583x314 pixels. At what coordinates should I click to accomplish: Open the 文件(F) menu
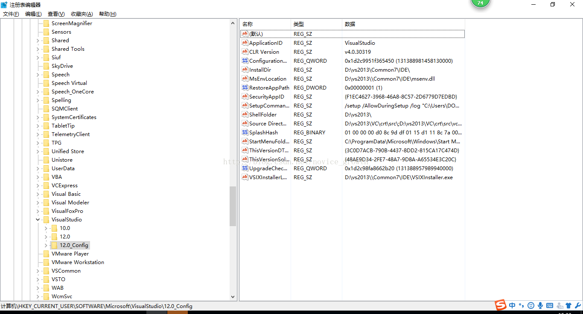(x=11, y=14)
